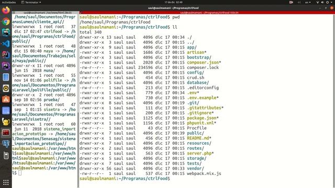Open Actividades overview
The height and width of the screenshot is (188, 335).
coord(9,2)
